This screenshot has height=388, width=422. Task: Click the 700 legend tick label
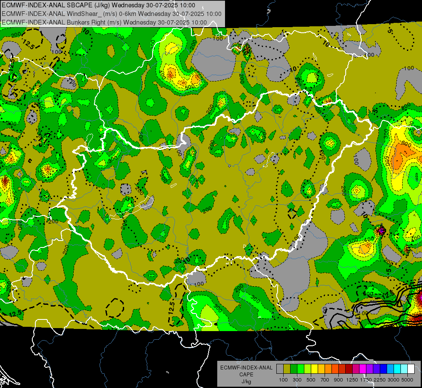[x=325, y=380]
